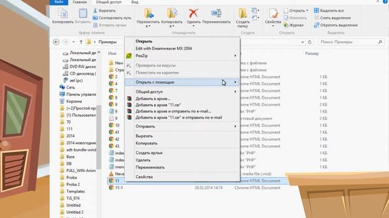Open the Удалить dropdown arrow in ribbon
The height and width of the screenshot is (218, 389).
point(193,26)
